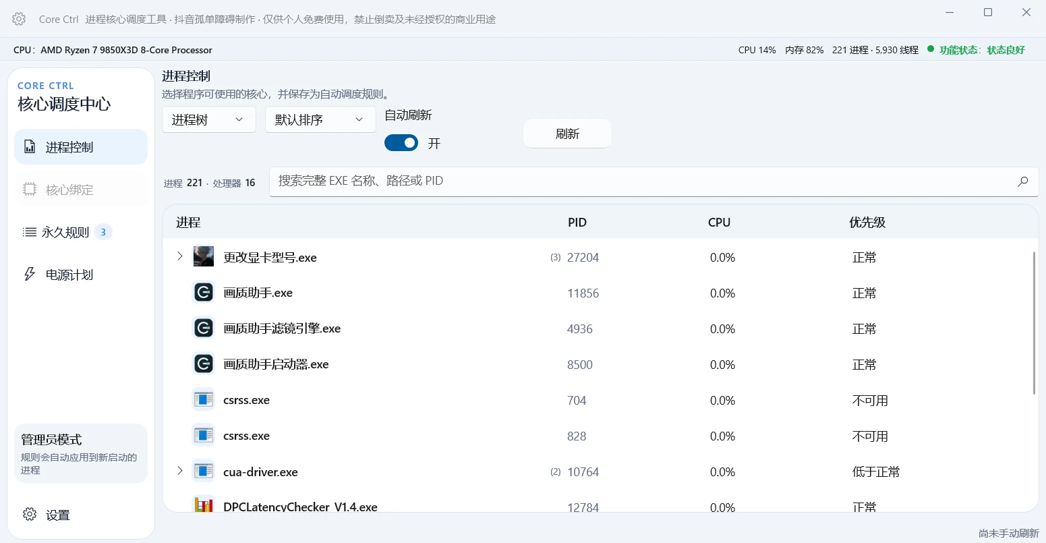The image size is (1046, 543).
Task: Click the PID value 8500
Action: click(x=580, y=365)
